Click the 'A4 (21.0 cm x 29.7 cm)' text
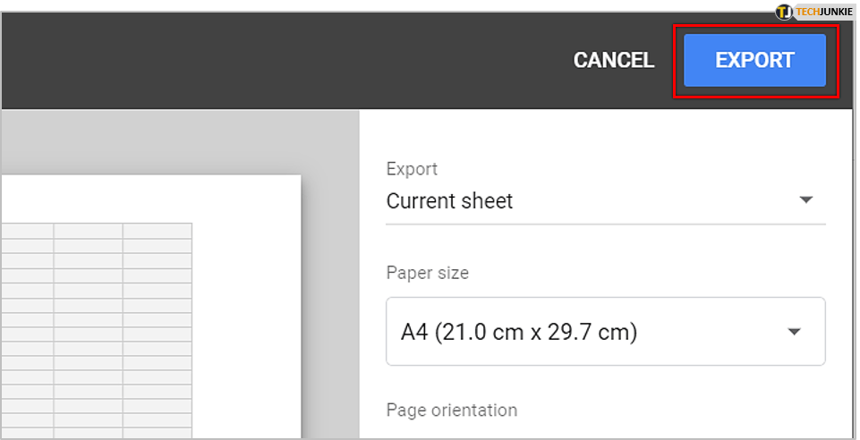Viewport: 860px width, 440px height. coord(518,333)
